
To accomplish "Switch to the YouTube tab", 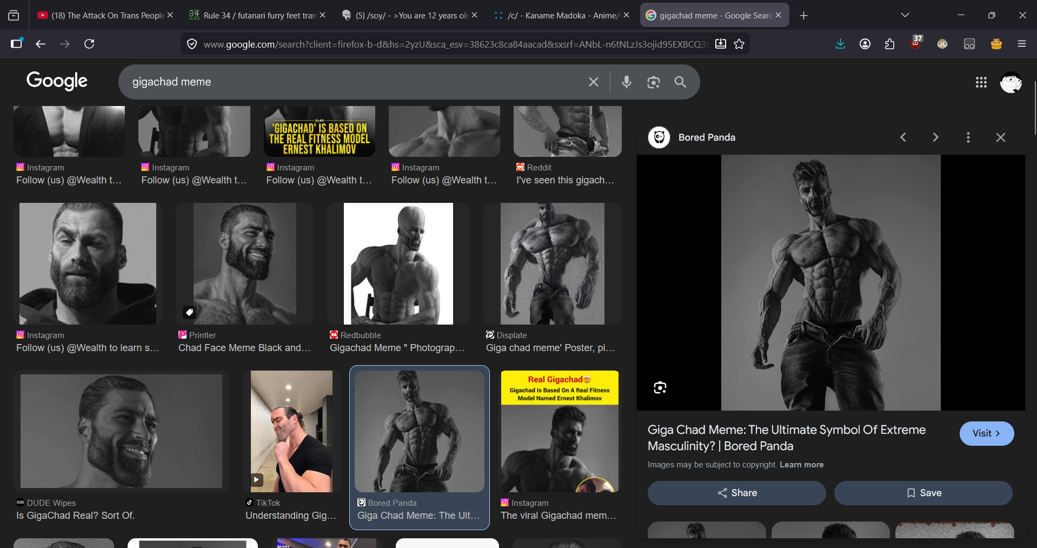I will (104, 15).
